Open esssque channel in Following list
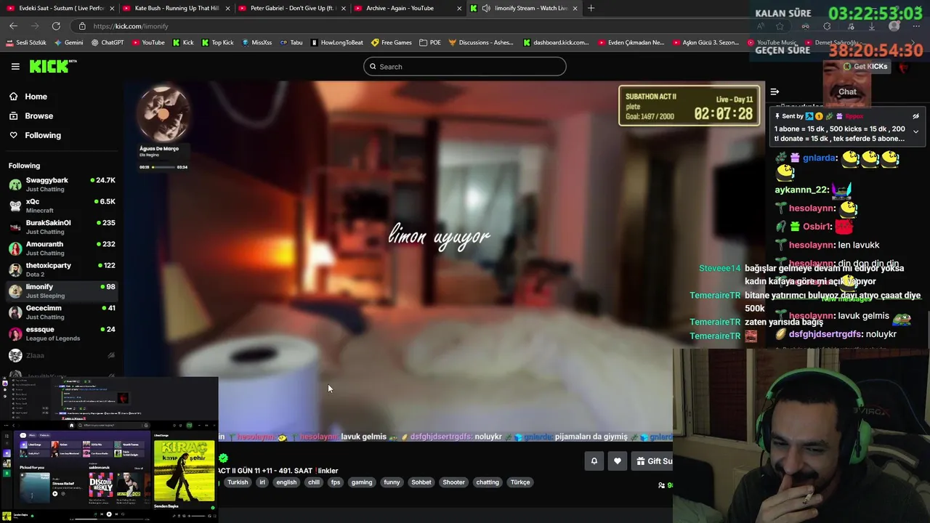The height and width of the screenshot is (523, 930). click(x=62, y=333)
